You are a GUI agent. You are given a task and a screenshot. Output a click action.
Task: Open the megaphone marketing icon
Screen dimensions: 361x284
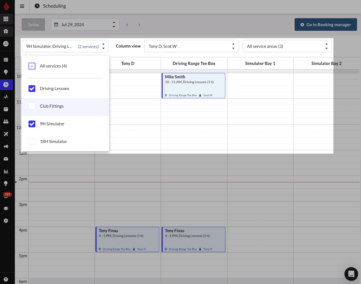(x=6, y=146)
